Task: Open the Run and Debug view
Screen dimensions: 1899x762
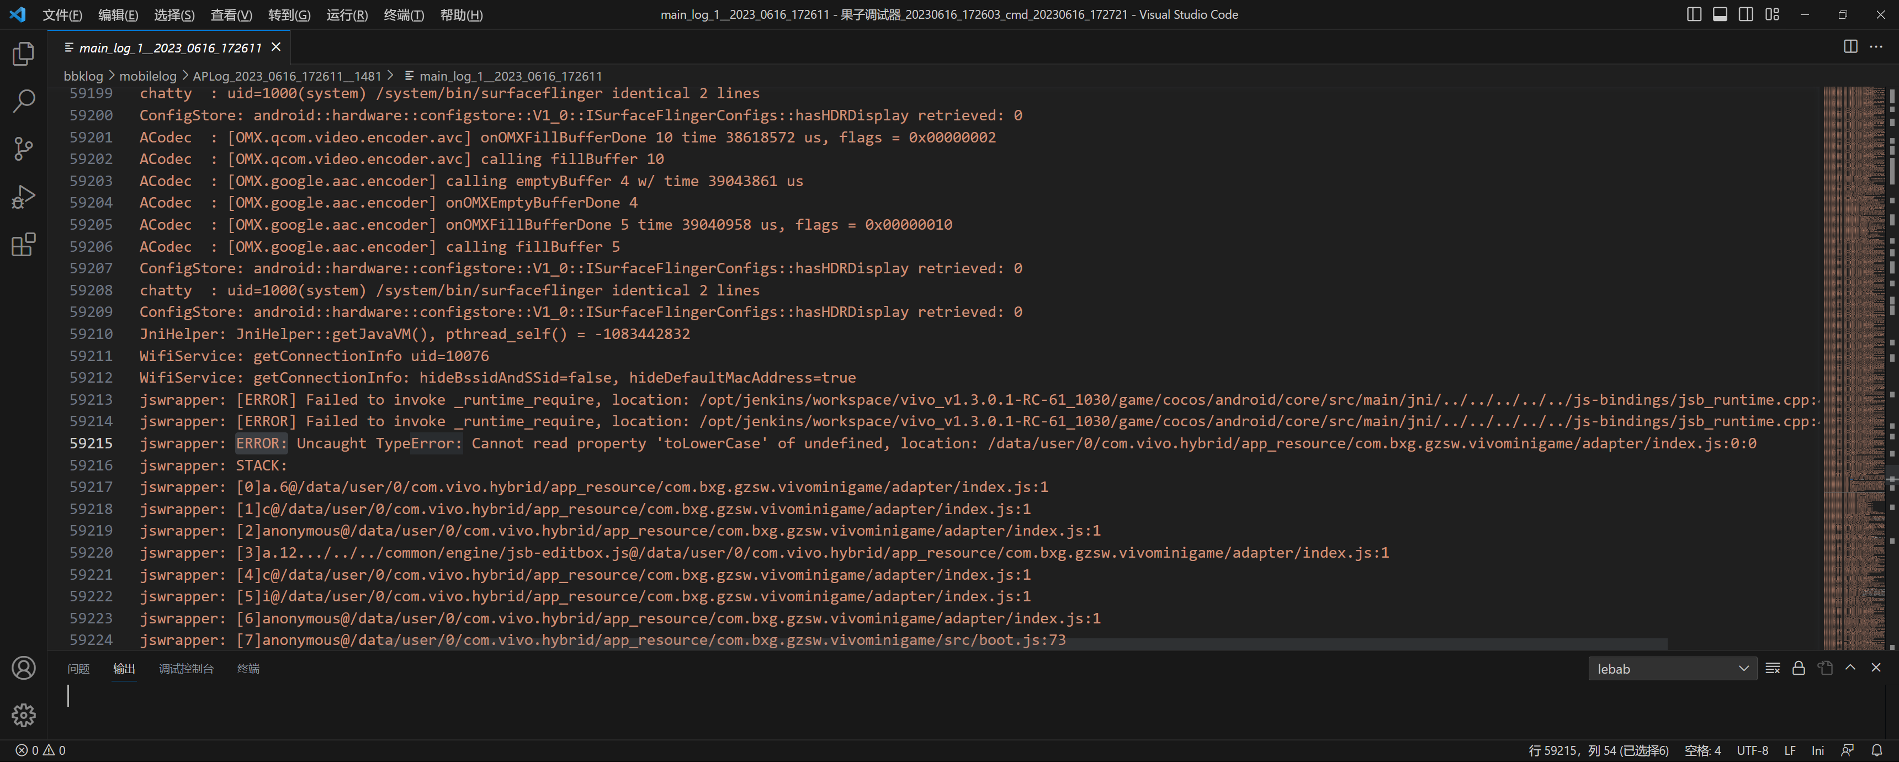Action: [24, 197]
